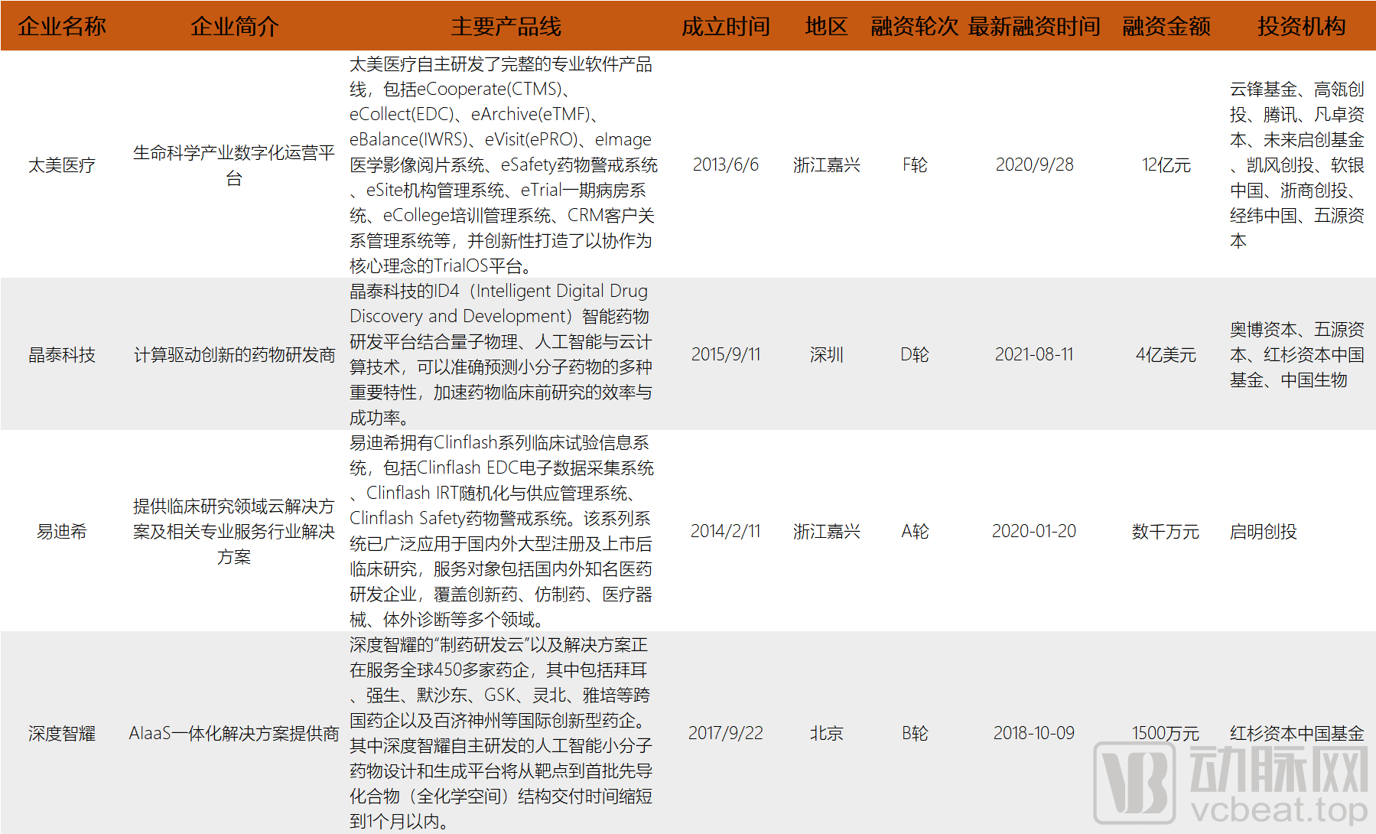Click the 4亿美元 funding amount
The width and height of the screenshot is (1376, 834).
click(1166, 355)
